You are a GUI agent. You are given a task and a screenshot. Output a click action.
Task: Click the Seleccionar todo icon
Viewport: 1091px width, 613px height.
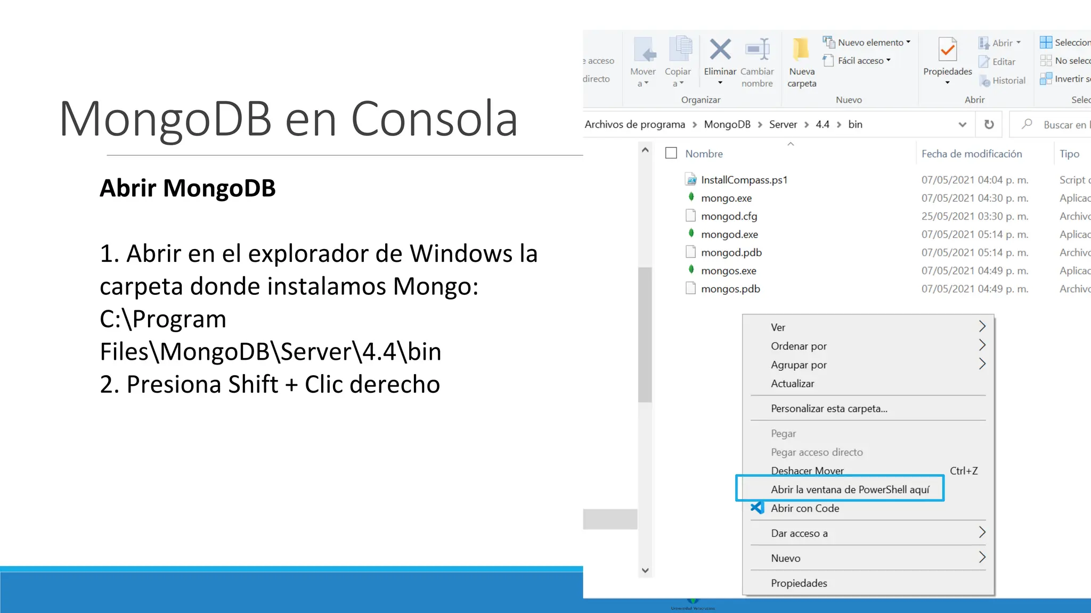(x=1046, y=43)
